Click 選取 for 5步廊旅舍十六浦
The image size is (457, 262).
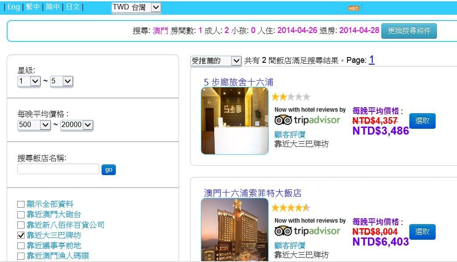coord(422,120)
